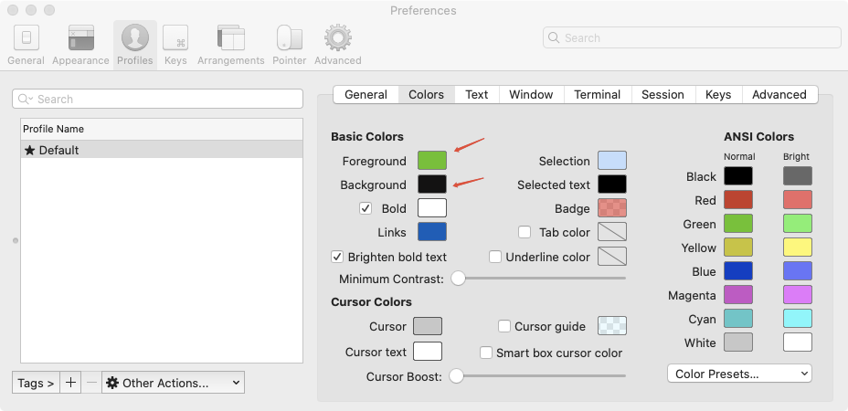Switch to the profile Advanced tab
The width and height of the screenshot is (848, 411).
pos(779,95)
